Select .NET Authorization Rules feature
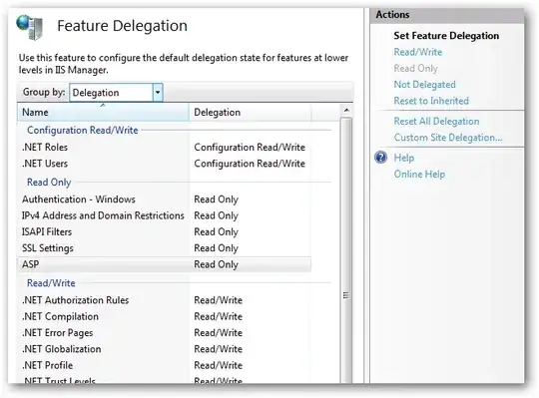Viewport: 539px width, 398px height. coord(165,300)
